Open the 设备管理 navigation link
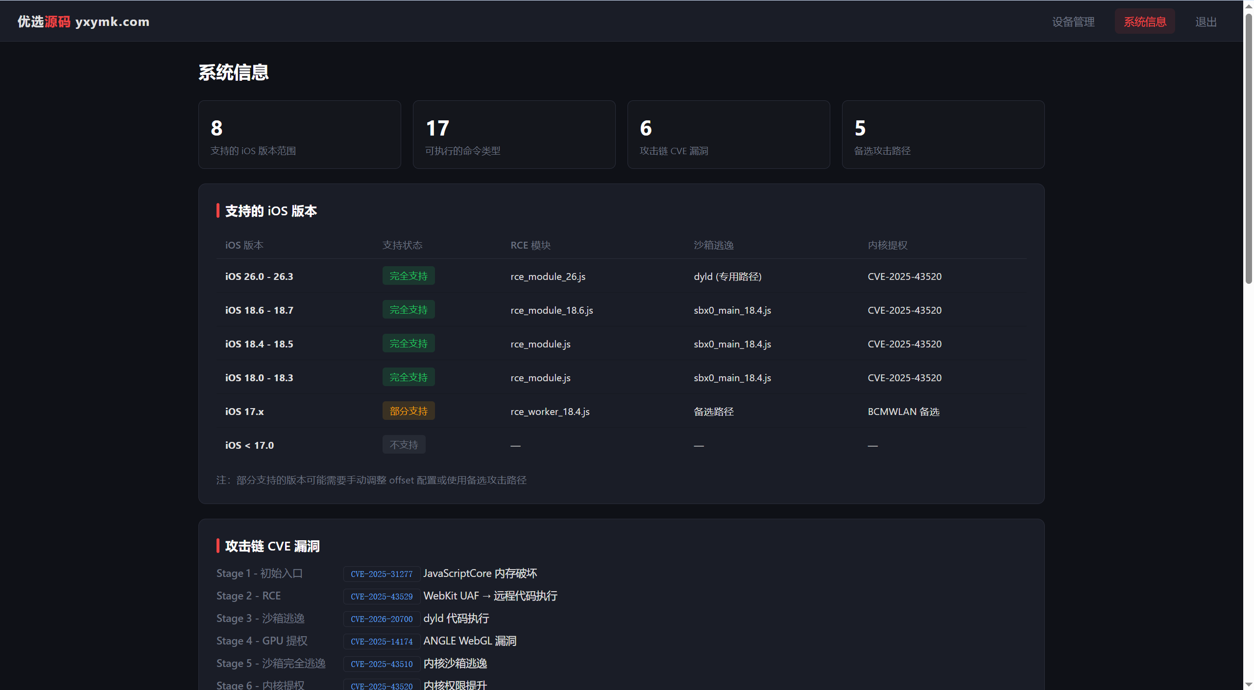 tap(1073, 22)
